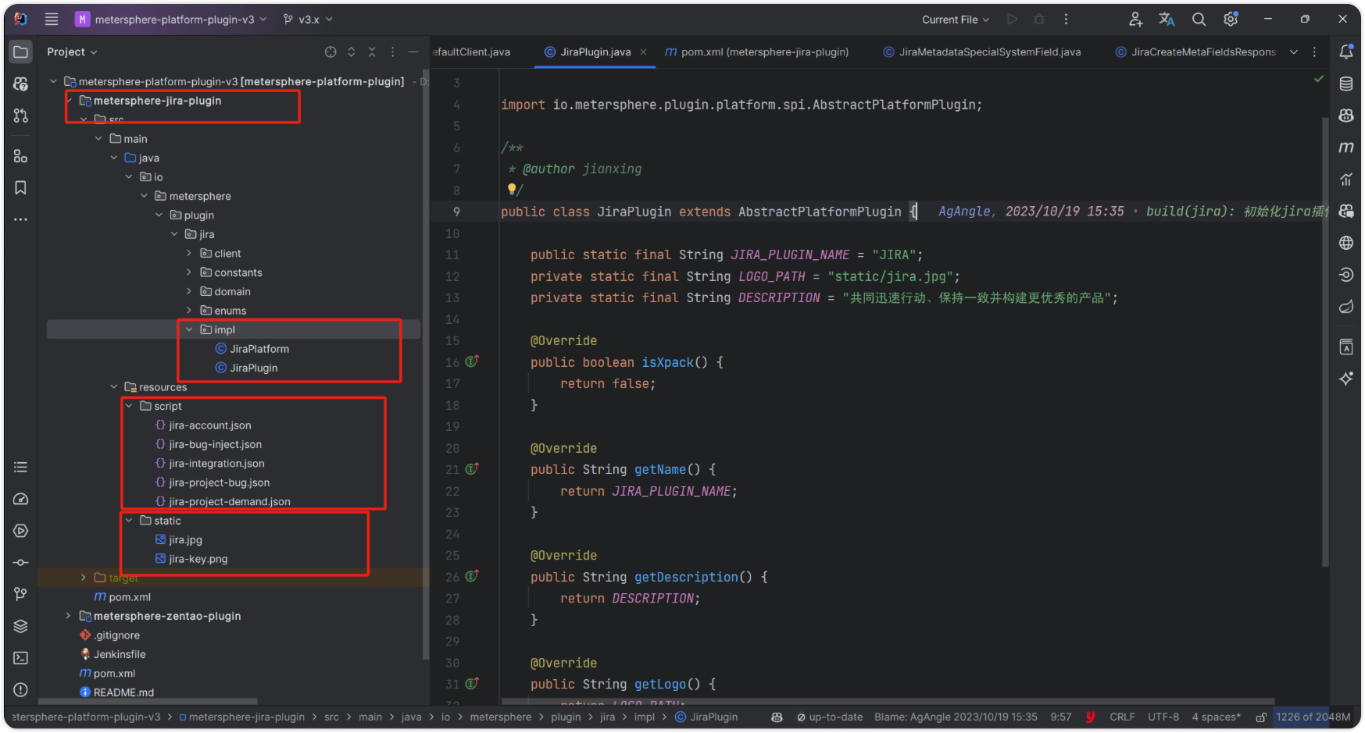Switch to the pom.xml (metersphere-jira-plugin) tab
Image resolution: width=1365 pixels, height=733 pixels.
click(756, 52)
